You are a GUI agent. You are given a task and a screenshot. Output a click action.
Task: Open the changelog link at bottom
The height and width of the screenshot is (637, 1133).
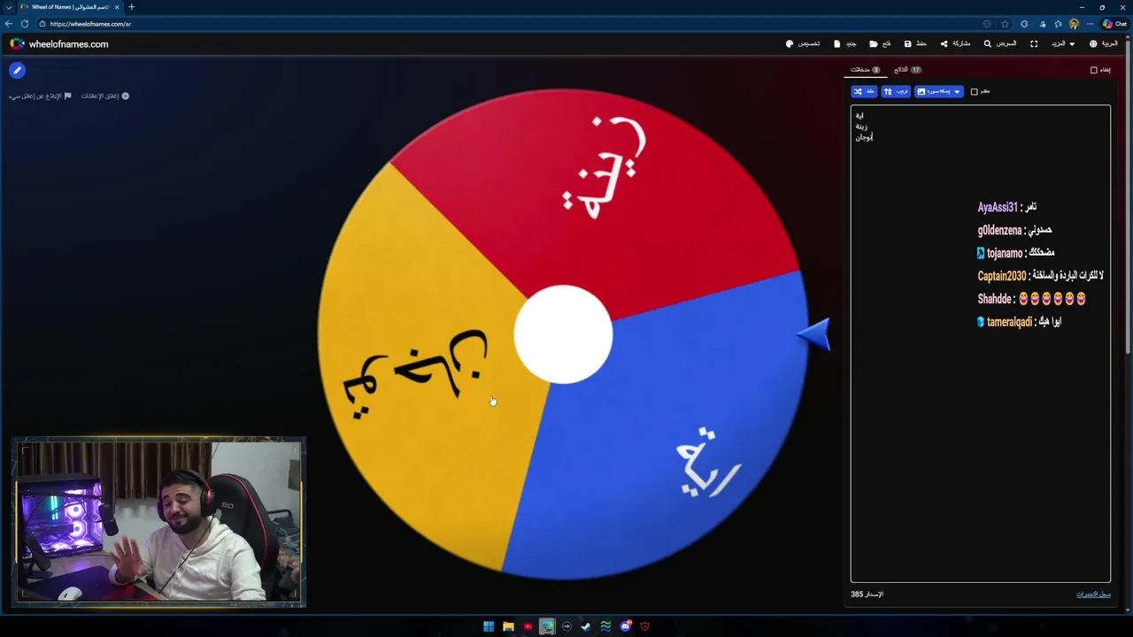click(1093, 594)
